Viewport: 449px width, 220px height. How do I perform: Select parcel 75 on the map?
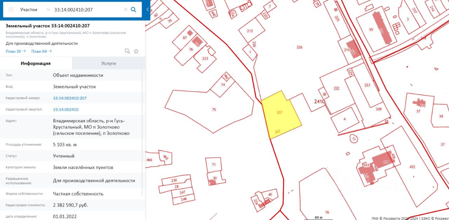214,110
